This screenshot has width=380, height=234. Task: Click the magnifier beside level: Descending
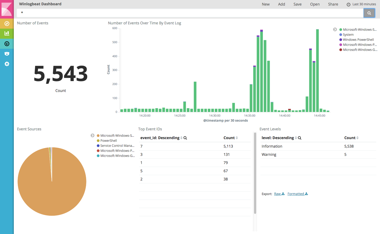(299, 138)
